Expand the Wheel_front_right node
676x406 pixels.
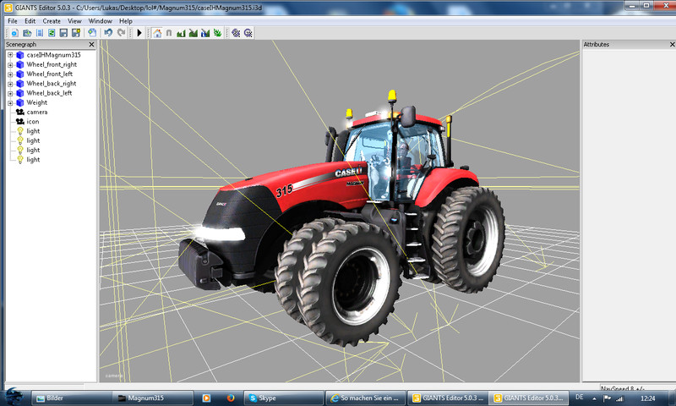click(x=10, y=65)
